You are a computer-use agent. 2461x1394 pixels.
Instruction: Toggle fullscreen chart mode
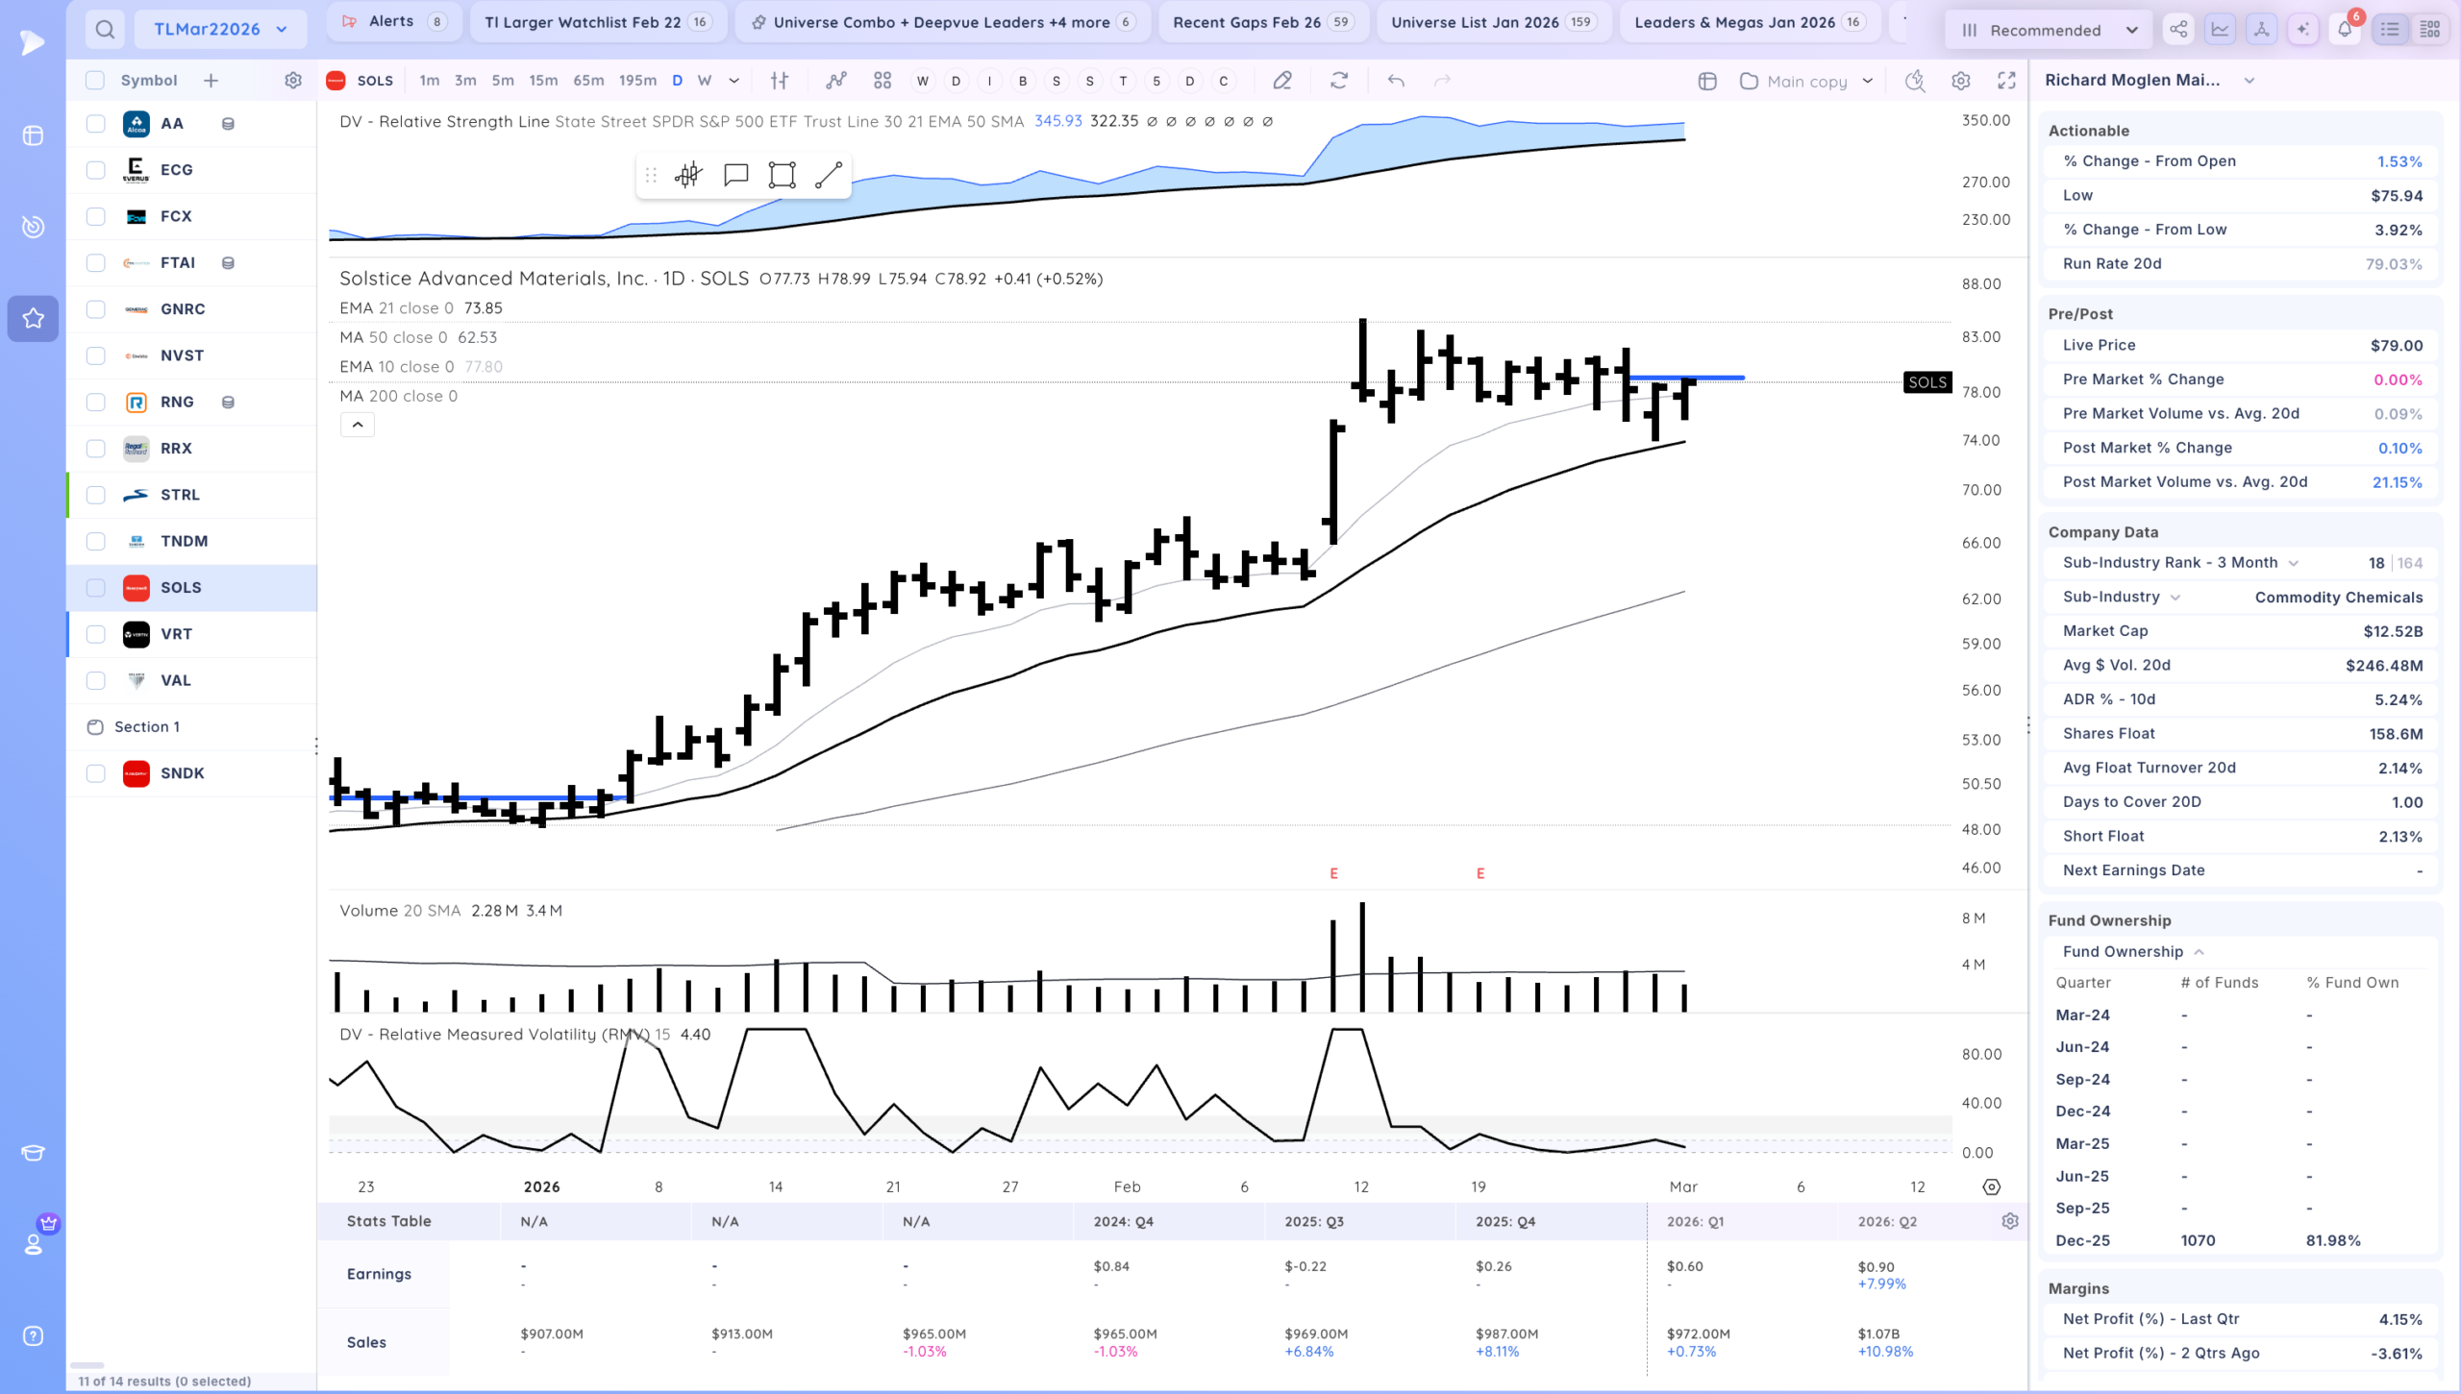click(x=2006, y=81)
